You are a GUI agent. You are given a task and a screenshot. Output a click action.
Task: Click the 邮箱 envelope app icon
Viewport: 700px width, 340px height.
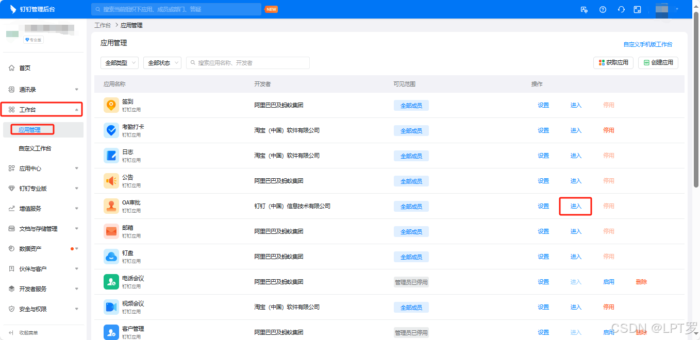111,231
